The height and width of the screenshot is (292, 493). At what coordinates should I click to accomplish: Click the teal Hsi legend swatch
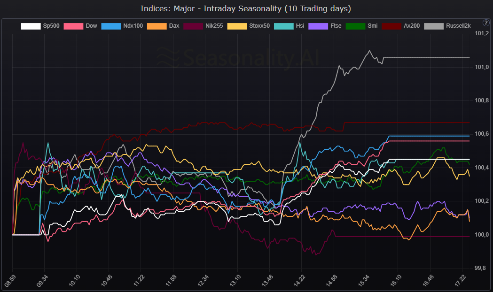[283, 26]
